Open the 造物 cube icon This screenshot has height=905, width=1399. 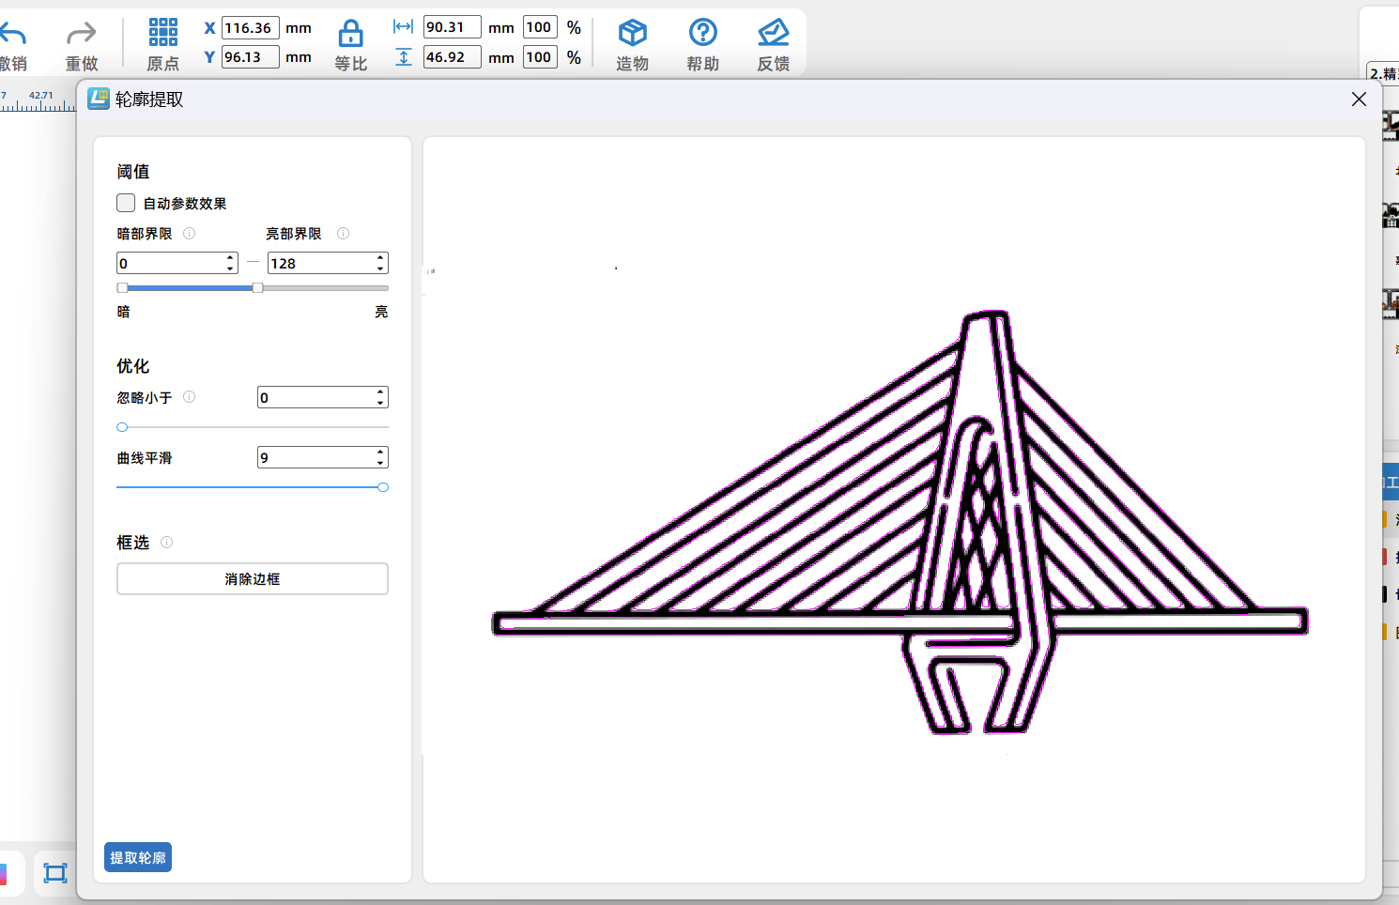632,33
